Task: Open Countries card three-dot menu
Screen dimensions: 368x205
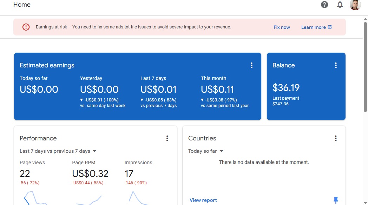Action: pos(336,138)
